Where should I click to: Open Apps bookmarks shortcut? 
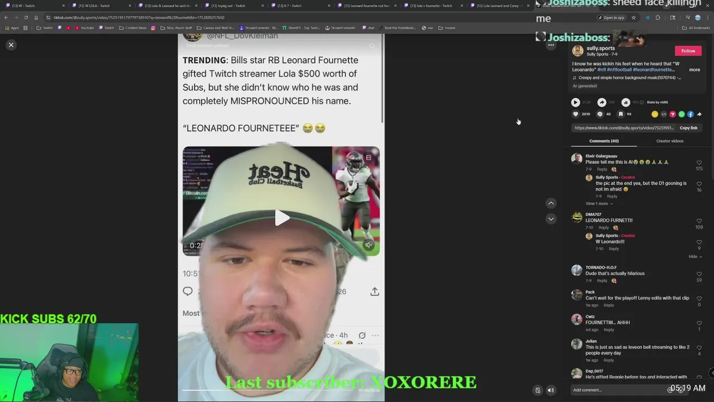12,27
